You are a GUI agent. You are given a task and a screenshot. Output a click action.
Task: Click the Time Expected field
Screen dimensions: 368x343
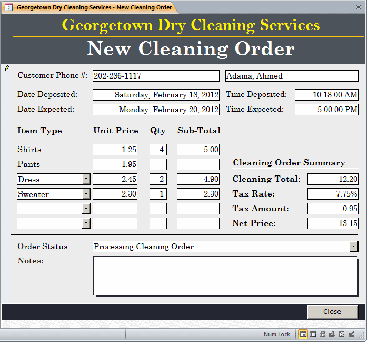click(x=326, y=110)
